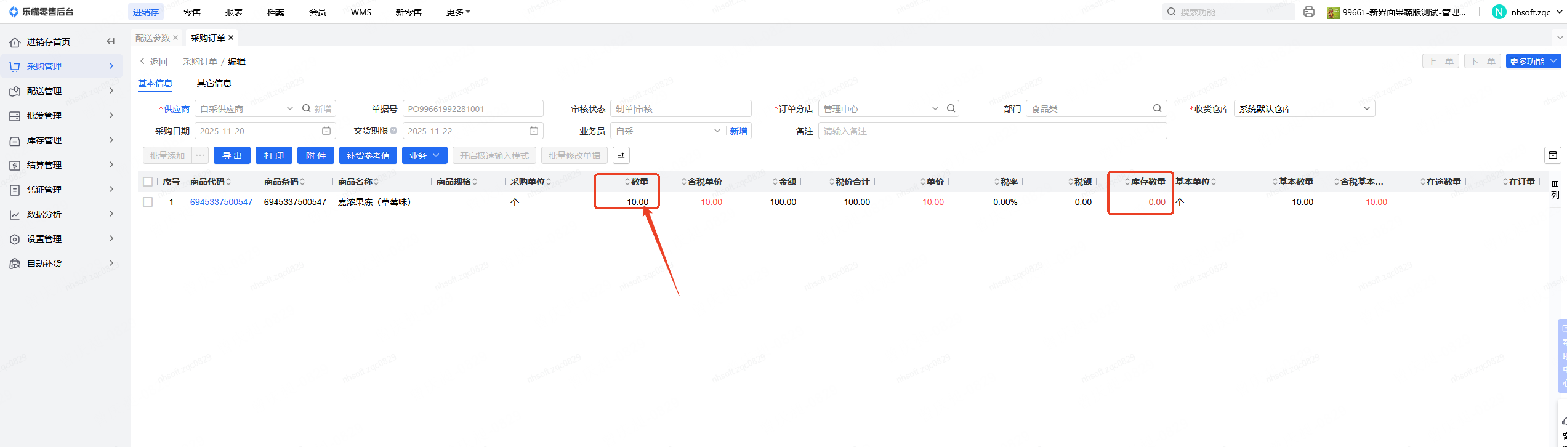This screenshot has width=1567, height=447.
Task: Close the 采购订单 tab
Action: (x=231, y=38)
